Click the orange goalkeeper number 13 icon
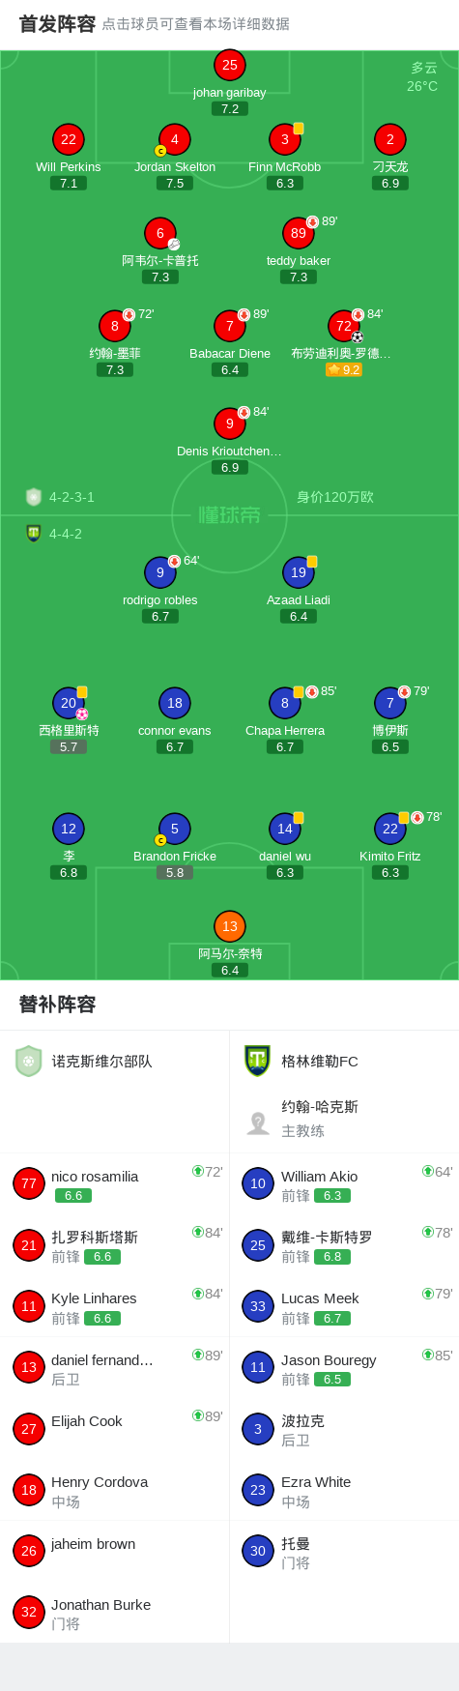Viewport: 459px width, 1691px height. [230, 927]
